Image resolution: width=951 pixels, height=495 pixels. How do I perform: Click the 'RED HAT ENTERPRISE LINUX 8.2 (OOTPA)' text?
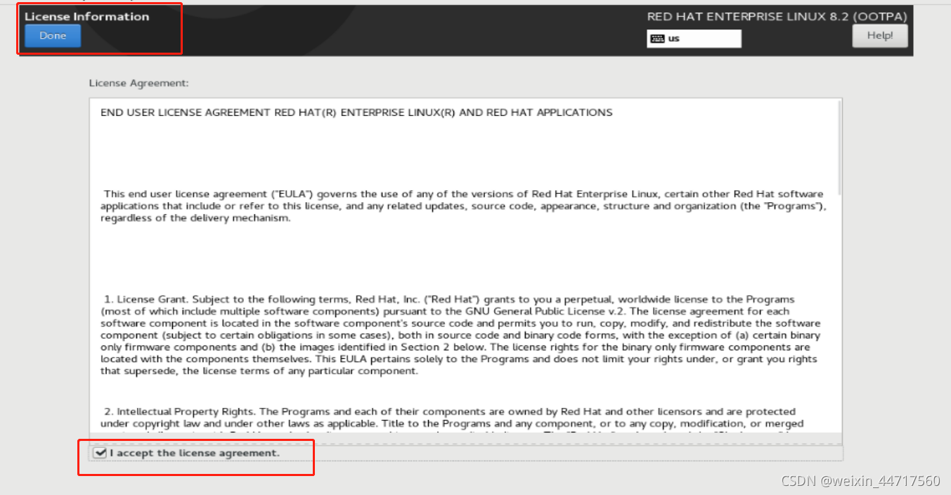coord(777,17)
